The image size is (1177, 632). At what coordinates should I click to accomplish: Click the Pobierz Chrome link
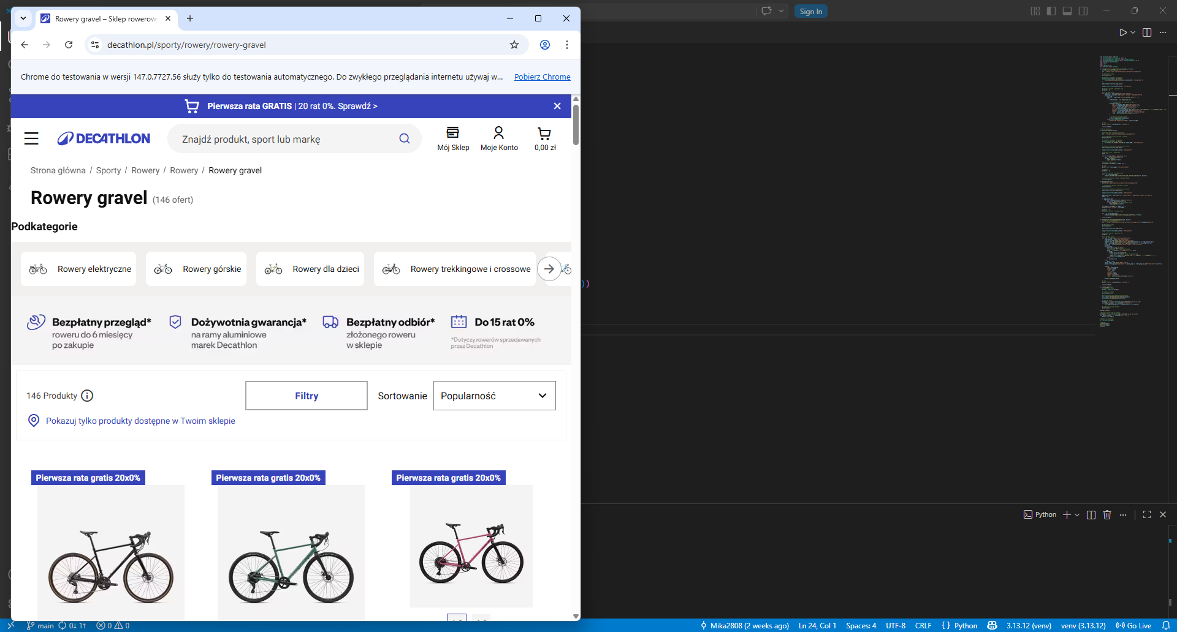pos(542,77)
